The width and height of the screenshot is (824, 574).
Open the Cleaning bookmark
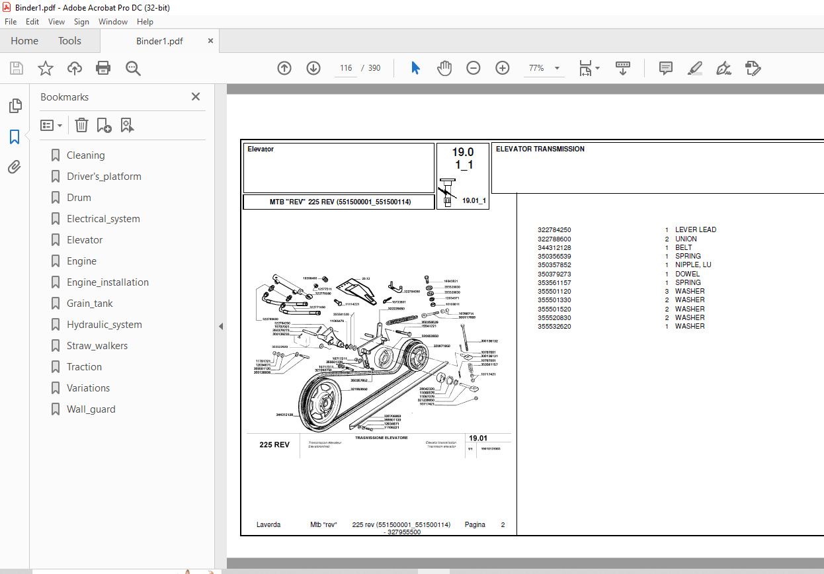tap(85, 155)
